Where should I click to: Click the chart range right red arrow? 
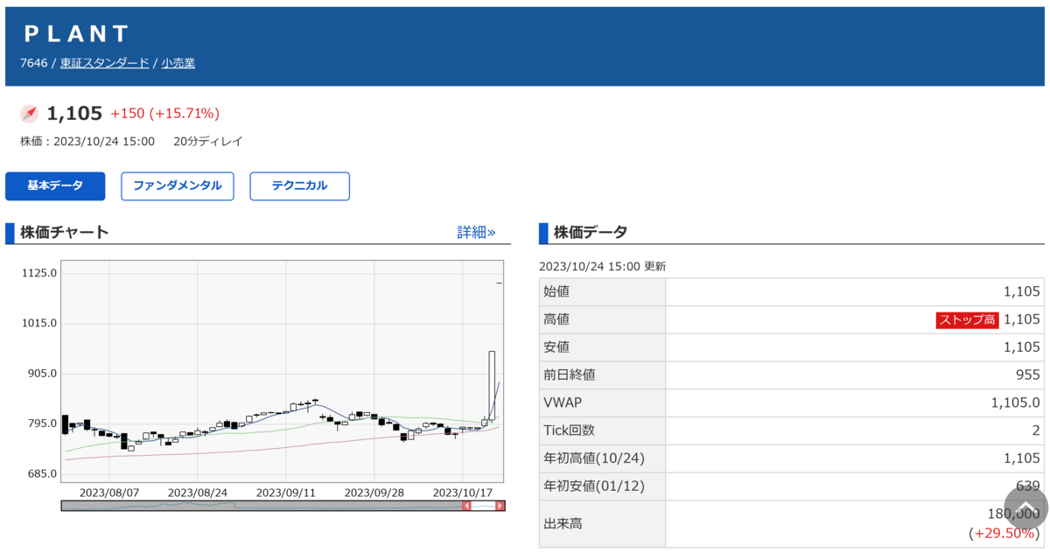point(500,506)
